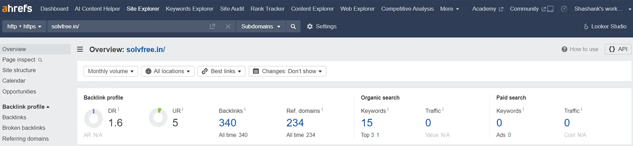Click Organic Traffic info icon
Image resolution: width=633 pixels, height=146 pixels.
click(443, 109)
